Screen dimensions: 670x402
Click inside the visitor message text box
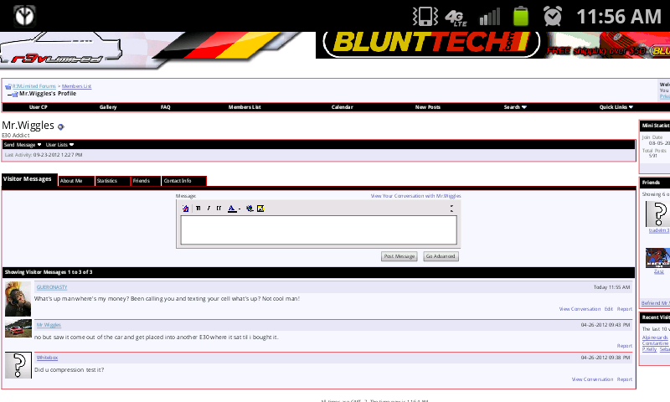(318, 230)
